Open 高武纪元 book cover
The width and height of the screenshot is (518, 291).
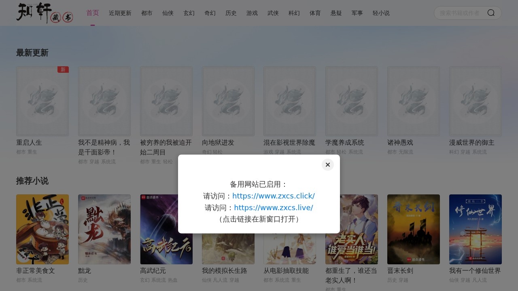[166, 229]
